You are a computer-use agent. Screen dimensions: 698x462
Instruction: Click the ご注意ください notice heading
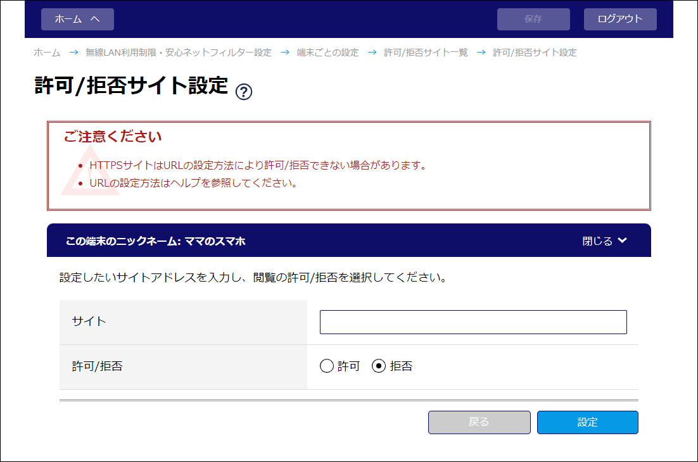(113, 137)
